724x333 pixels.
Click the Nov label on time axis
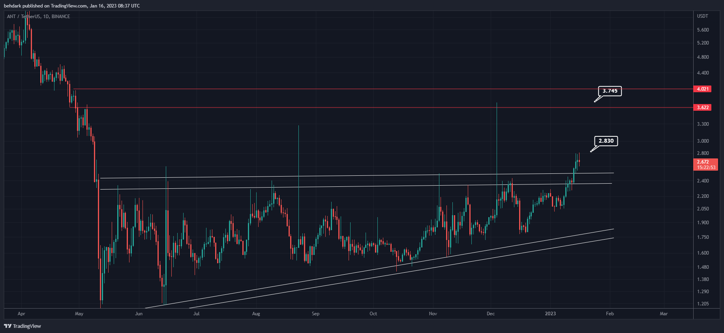click(x=433, y=314)
